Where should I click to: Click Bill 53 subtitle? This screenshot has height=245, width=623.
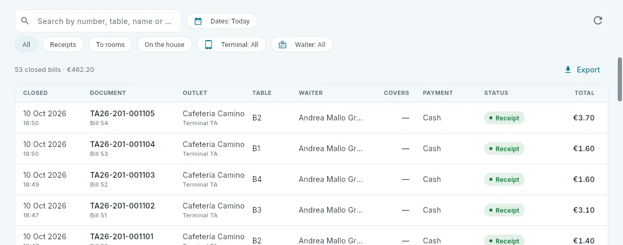99,154
